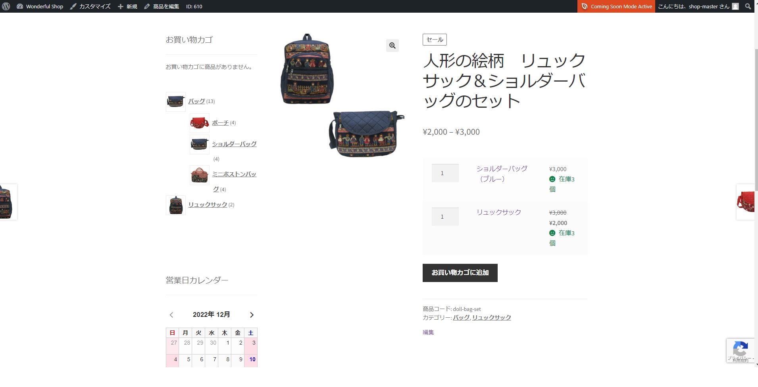
Task: Open the 新規 menu in admin bar
Action: (127, 6)
